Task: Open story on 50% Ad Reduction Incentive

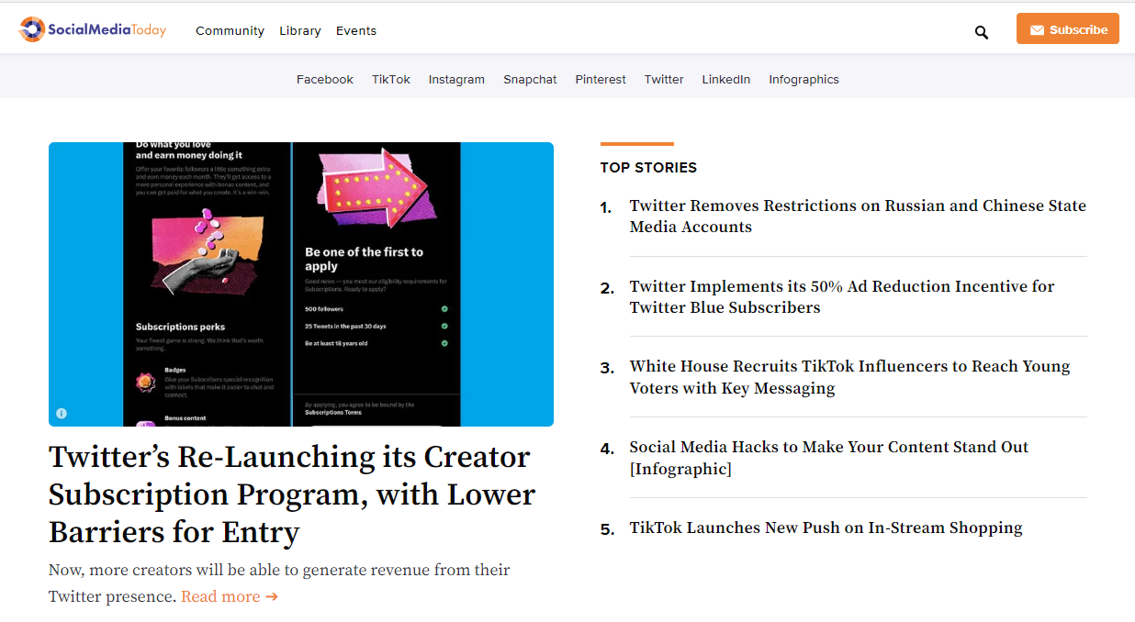Action: 842,297
